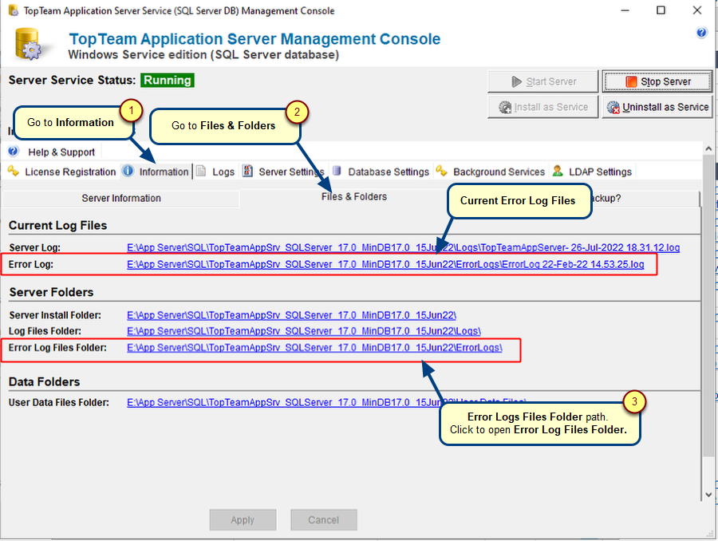The image size is (718, 541).
Task: Open the Server Install Folder link
Action: 291,315
